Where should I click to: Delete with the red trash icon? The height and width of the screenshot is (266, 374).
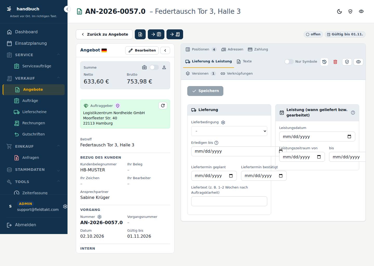(x=335, y=62)
